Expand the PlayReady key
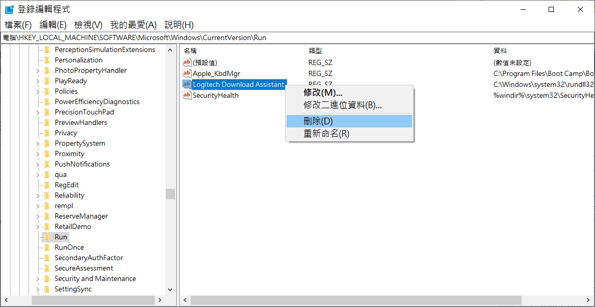This screenshot has width=595, height=307. [x=38, y=81]
